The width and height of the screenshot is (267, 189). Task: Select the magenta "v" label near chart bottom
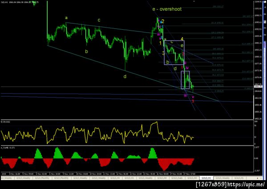[x=193, y=97]
